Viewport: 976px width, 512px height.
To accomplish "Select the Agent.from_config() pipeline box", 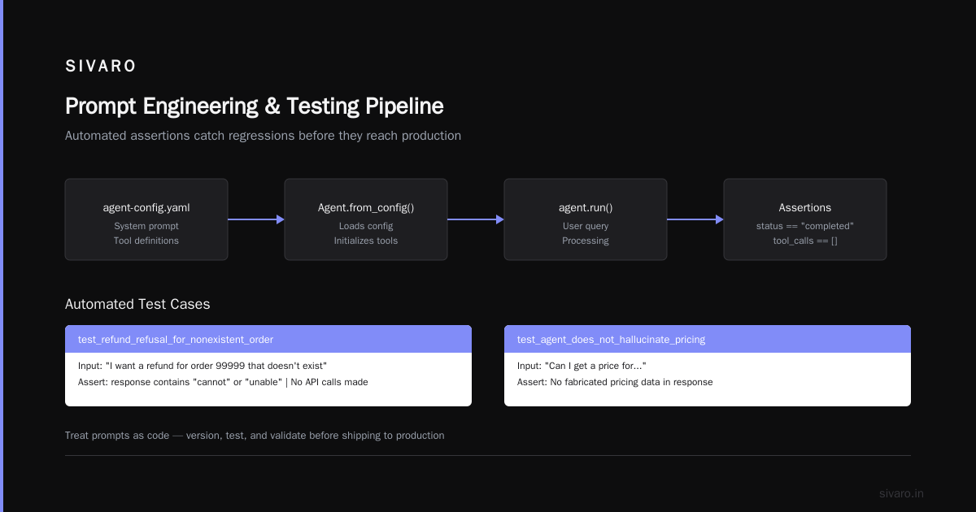I will tap(366, 219).
